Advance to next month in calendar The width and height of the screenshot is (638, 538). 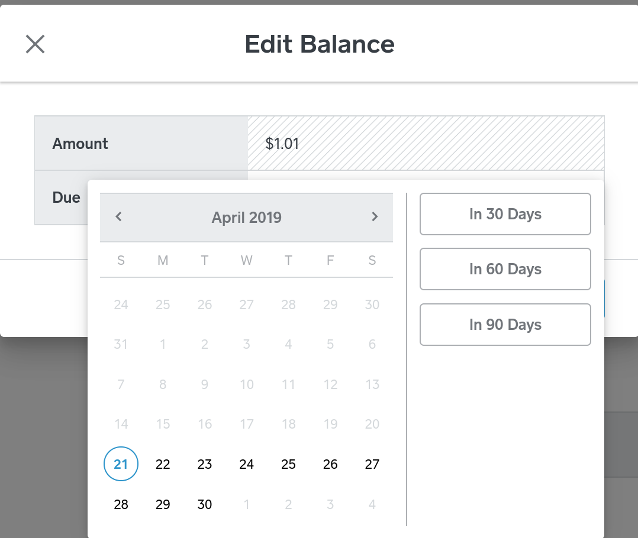(x=374, y=217)
